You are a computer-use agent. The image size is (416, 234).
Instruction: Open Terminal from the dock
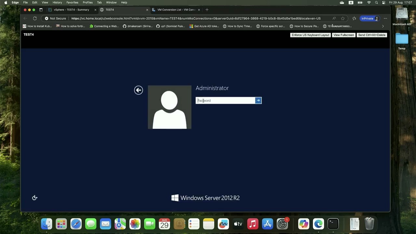[x=333, y=224]
